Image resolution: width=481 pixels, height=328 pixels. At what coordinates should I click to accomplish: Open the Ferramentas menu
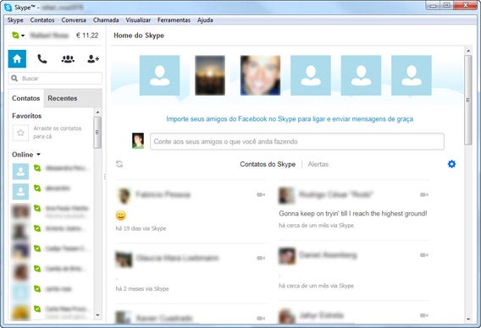pos(174,20)
